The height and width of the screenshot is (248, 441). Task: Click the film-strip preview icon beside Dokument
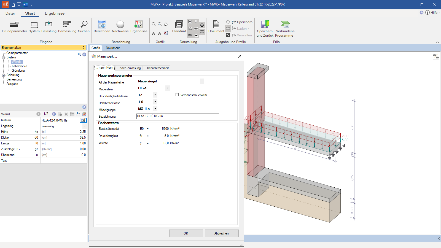click(x=228, y=28)
